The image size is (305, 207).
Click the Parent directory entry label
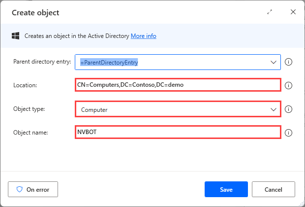point(42,62)
